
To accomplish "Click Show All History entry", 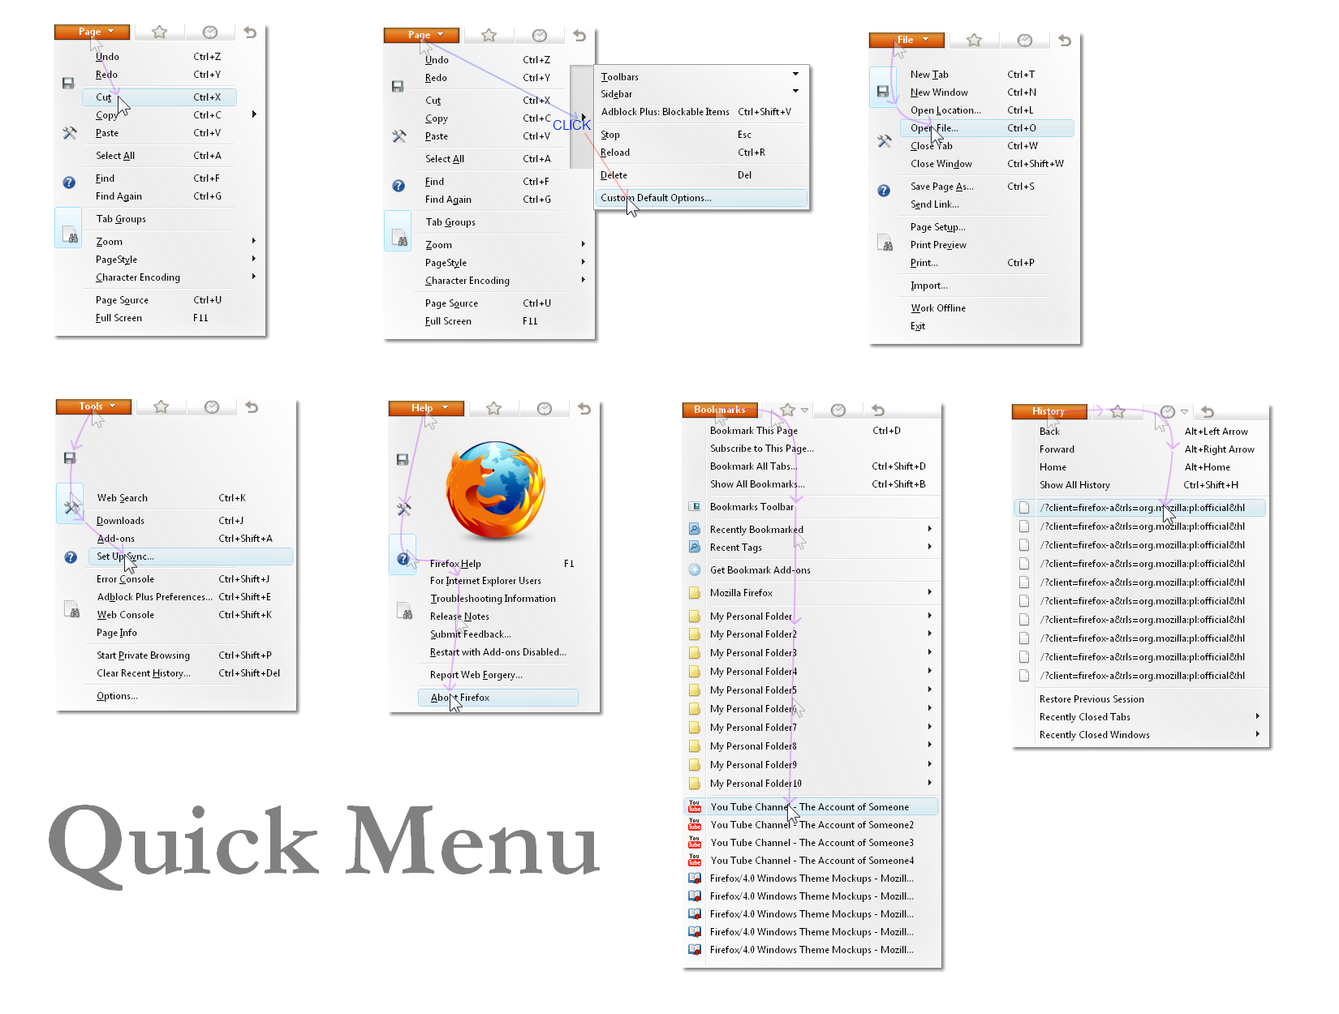I will [x=1074, y=485].
